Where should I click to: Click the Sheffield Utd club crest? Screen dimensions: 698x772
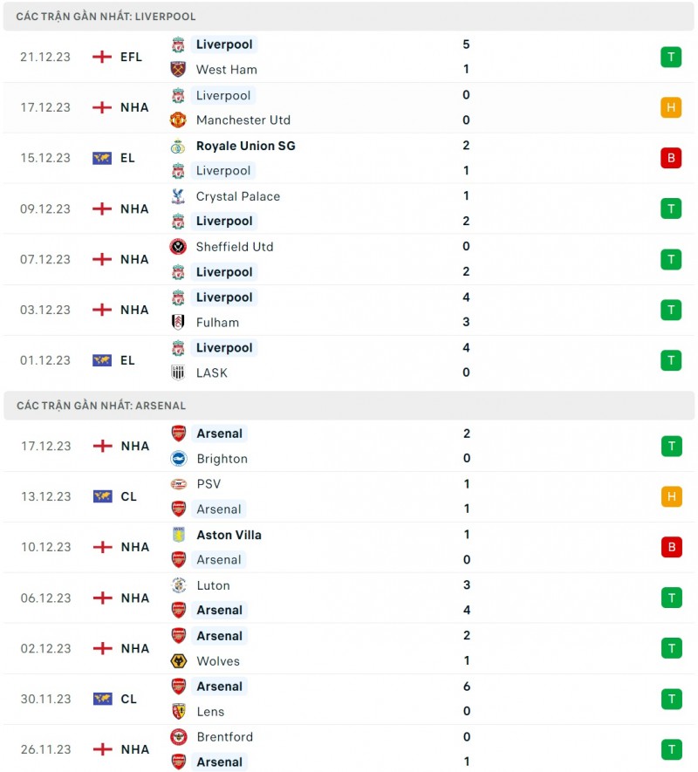coord(178,247)
